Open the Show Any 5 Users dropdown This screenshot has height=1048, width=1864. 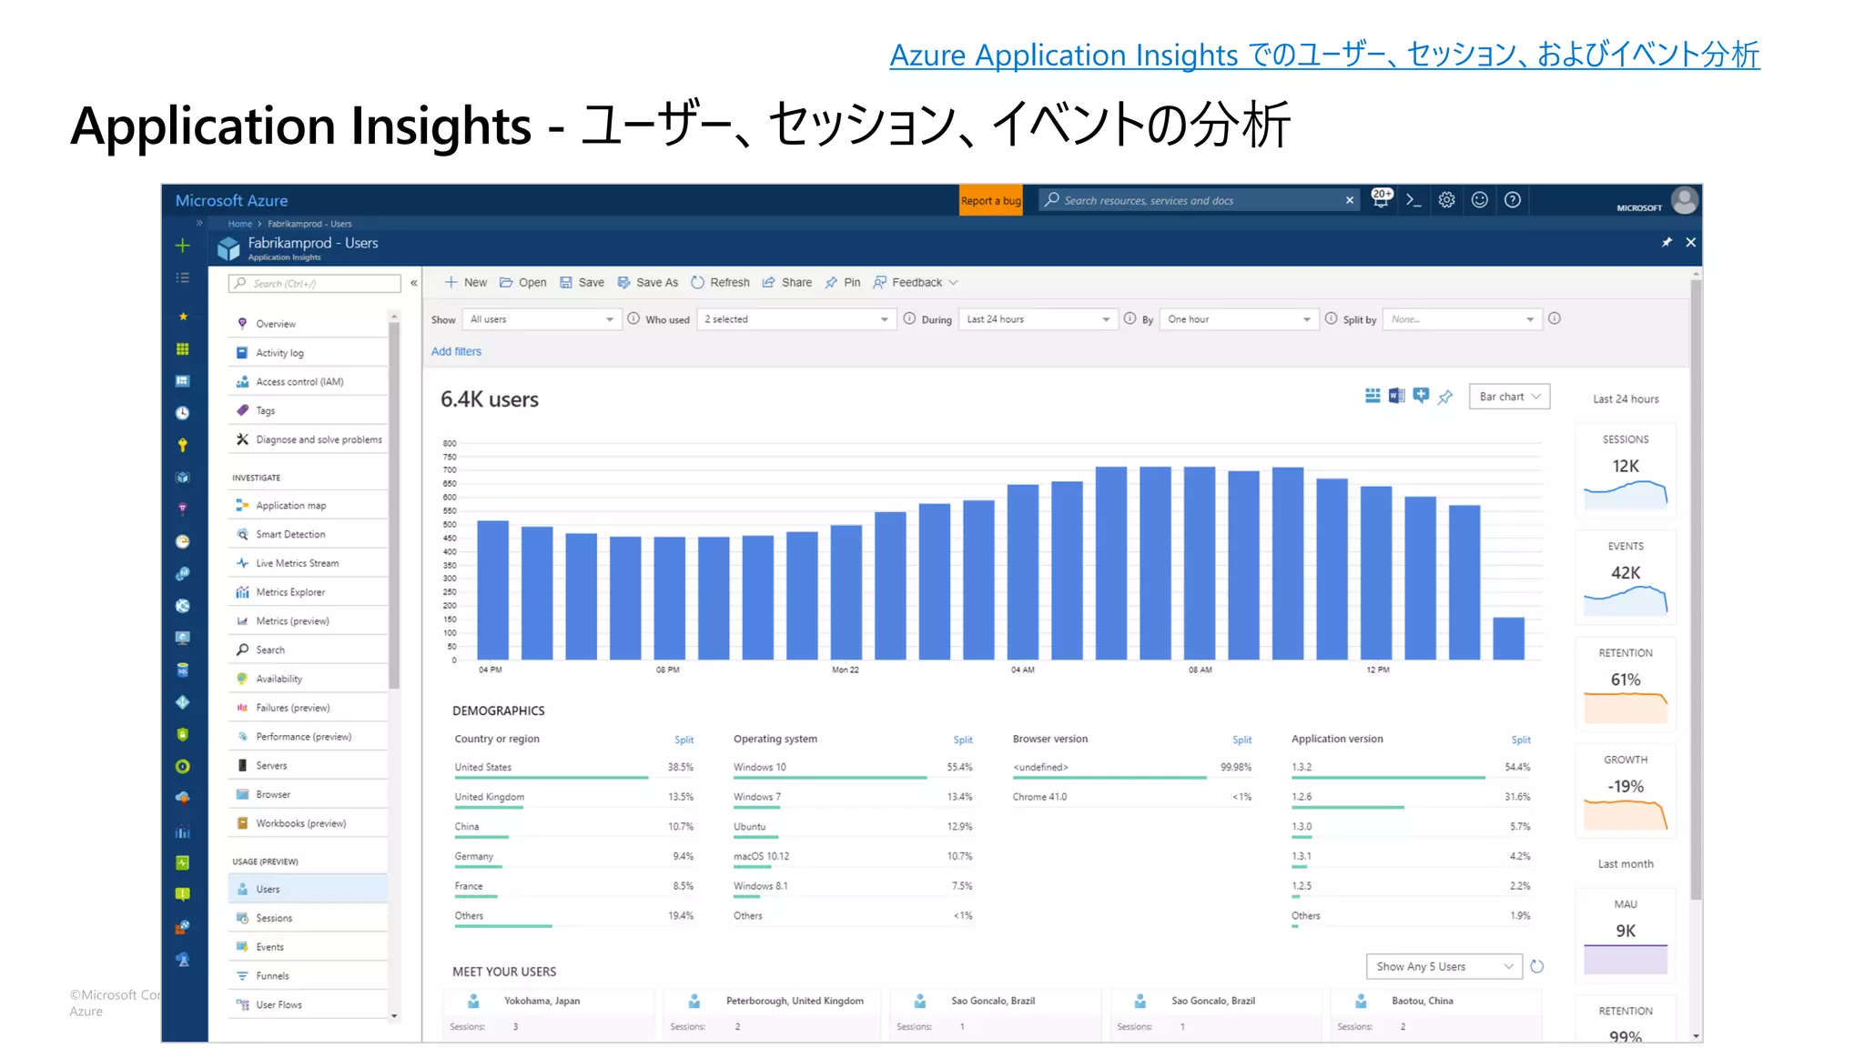click(1444, 966)
